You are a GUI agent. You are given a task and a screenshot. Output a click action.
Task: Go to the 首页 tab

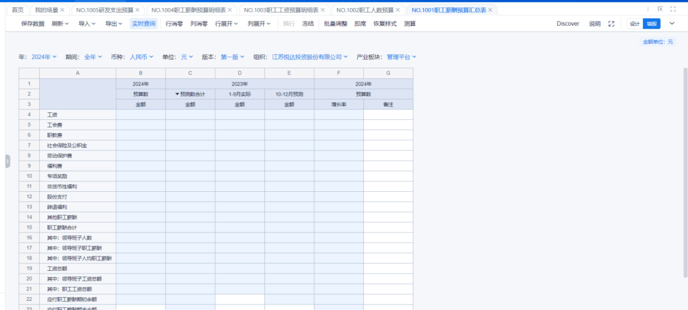coord(17,10)
